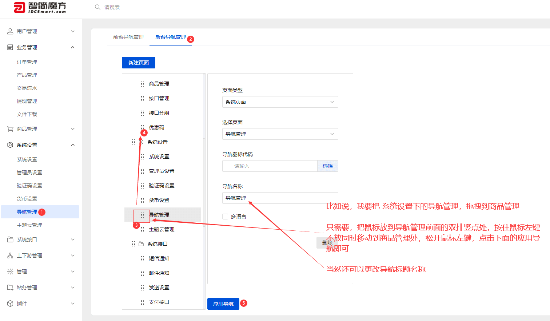Click the 业务管理 list icon in the sidebar
This screenshot has height=321, width=550.
(10, 47)
